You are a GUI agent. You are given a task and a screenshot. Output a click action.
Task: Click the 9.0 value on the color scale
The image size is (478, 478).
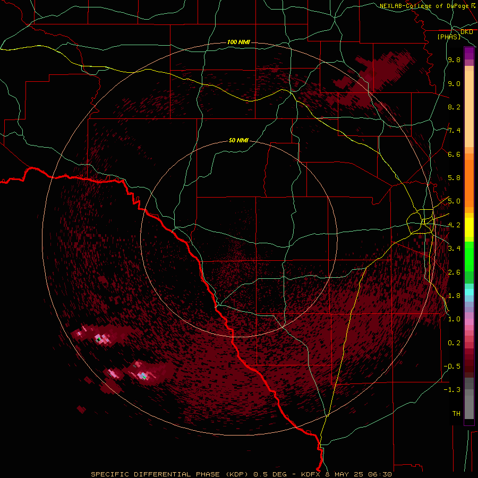454,83
